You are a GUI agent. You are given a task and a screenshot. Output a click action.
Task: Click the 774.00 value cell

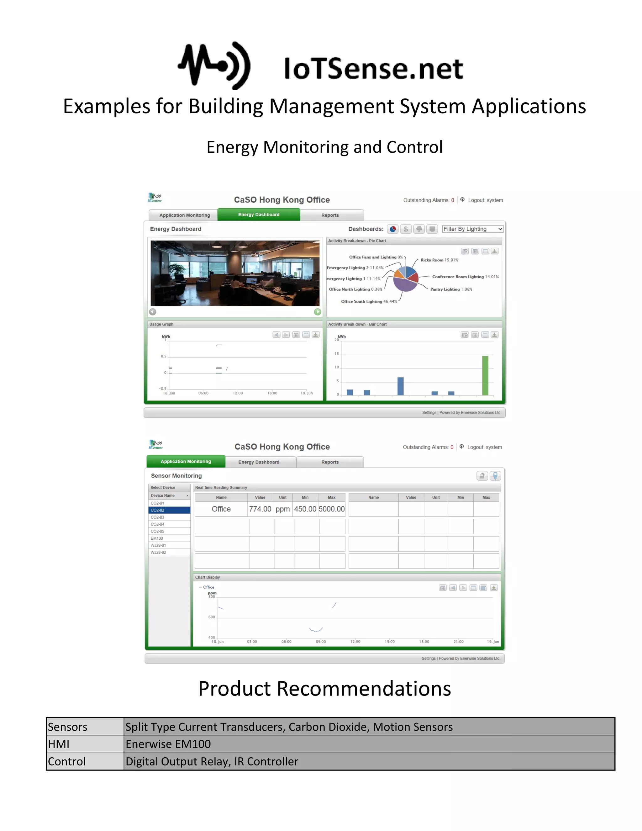coord(260,509)
